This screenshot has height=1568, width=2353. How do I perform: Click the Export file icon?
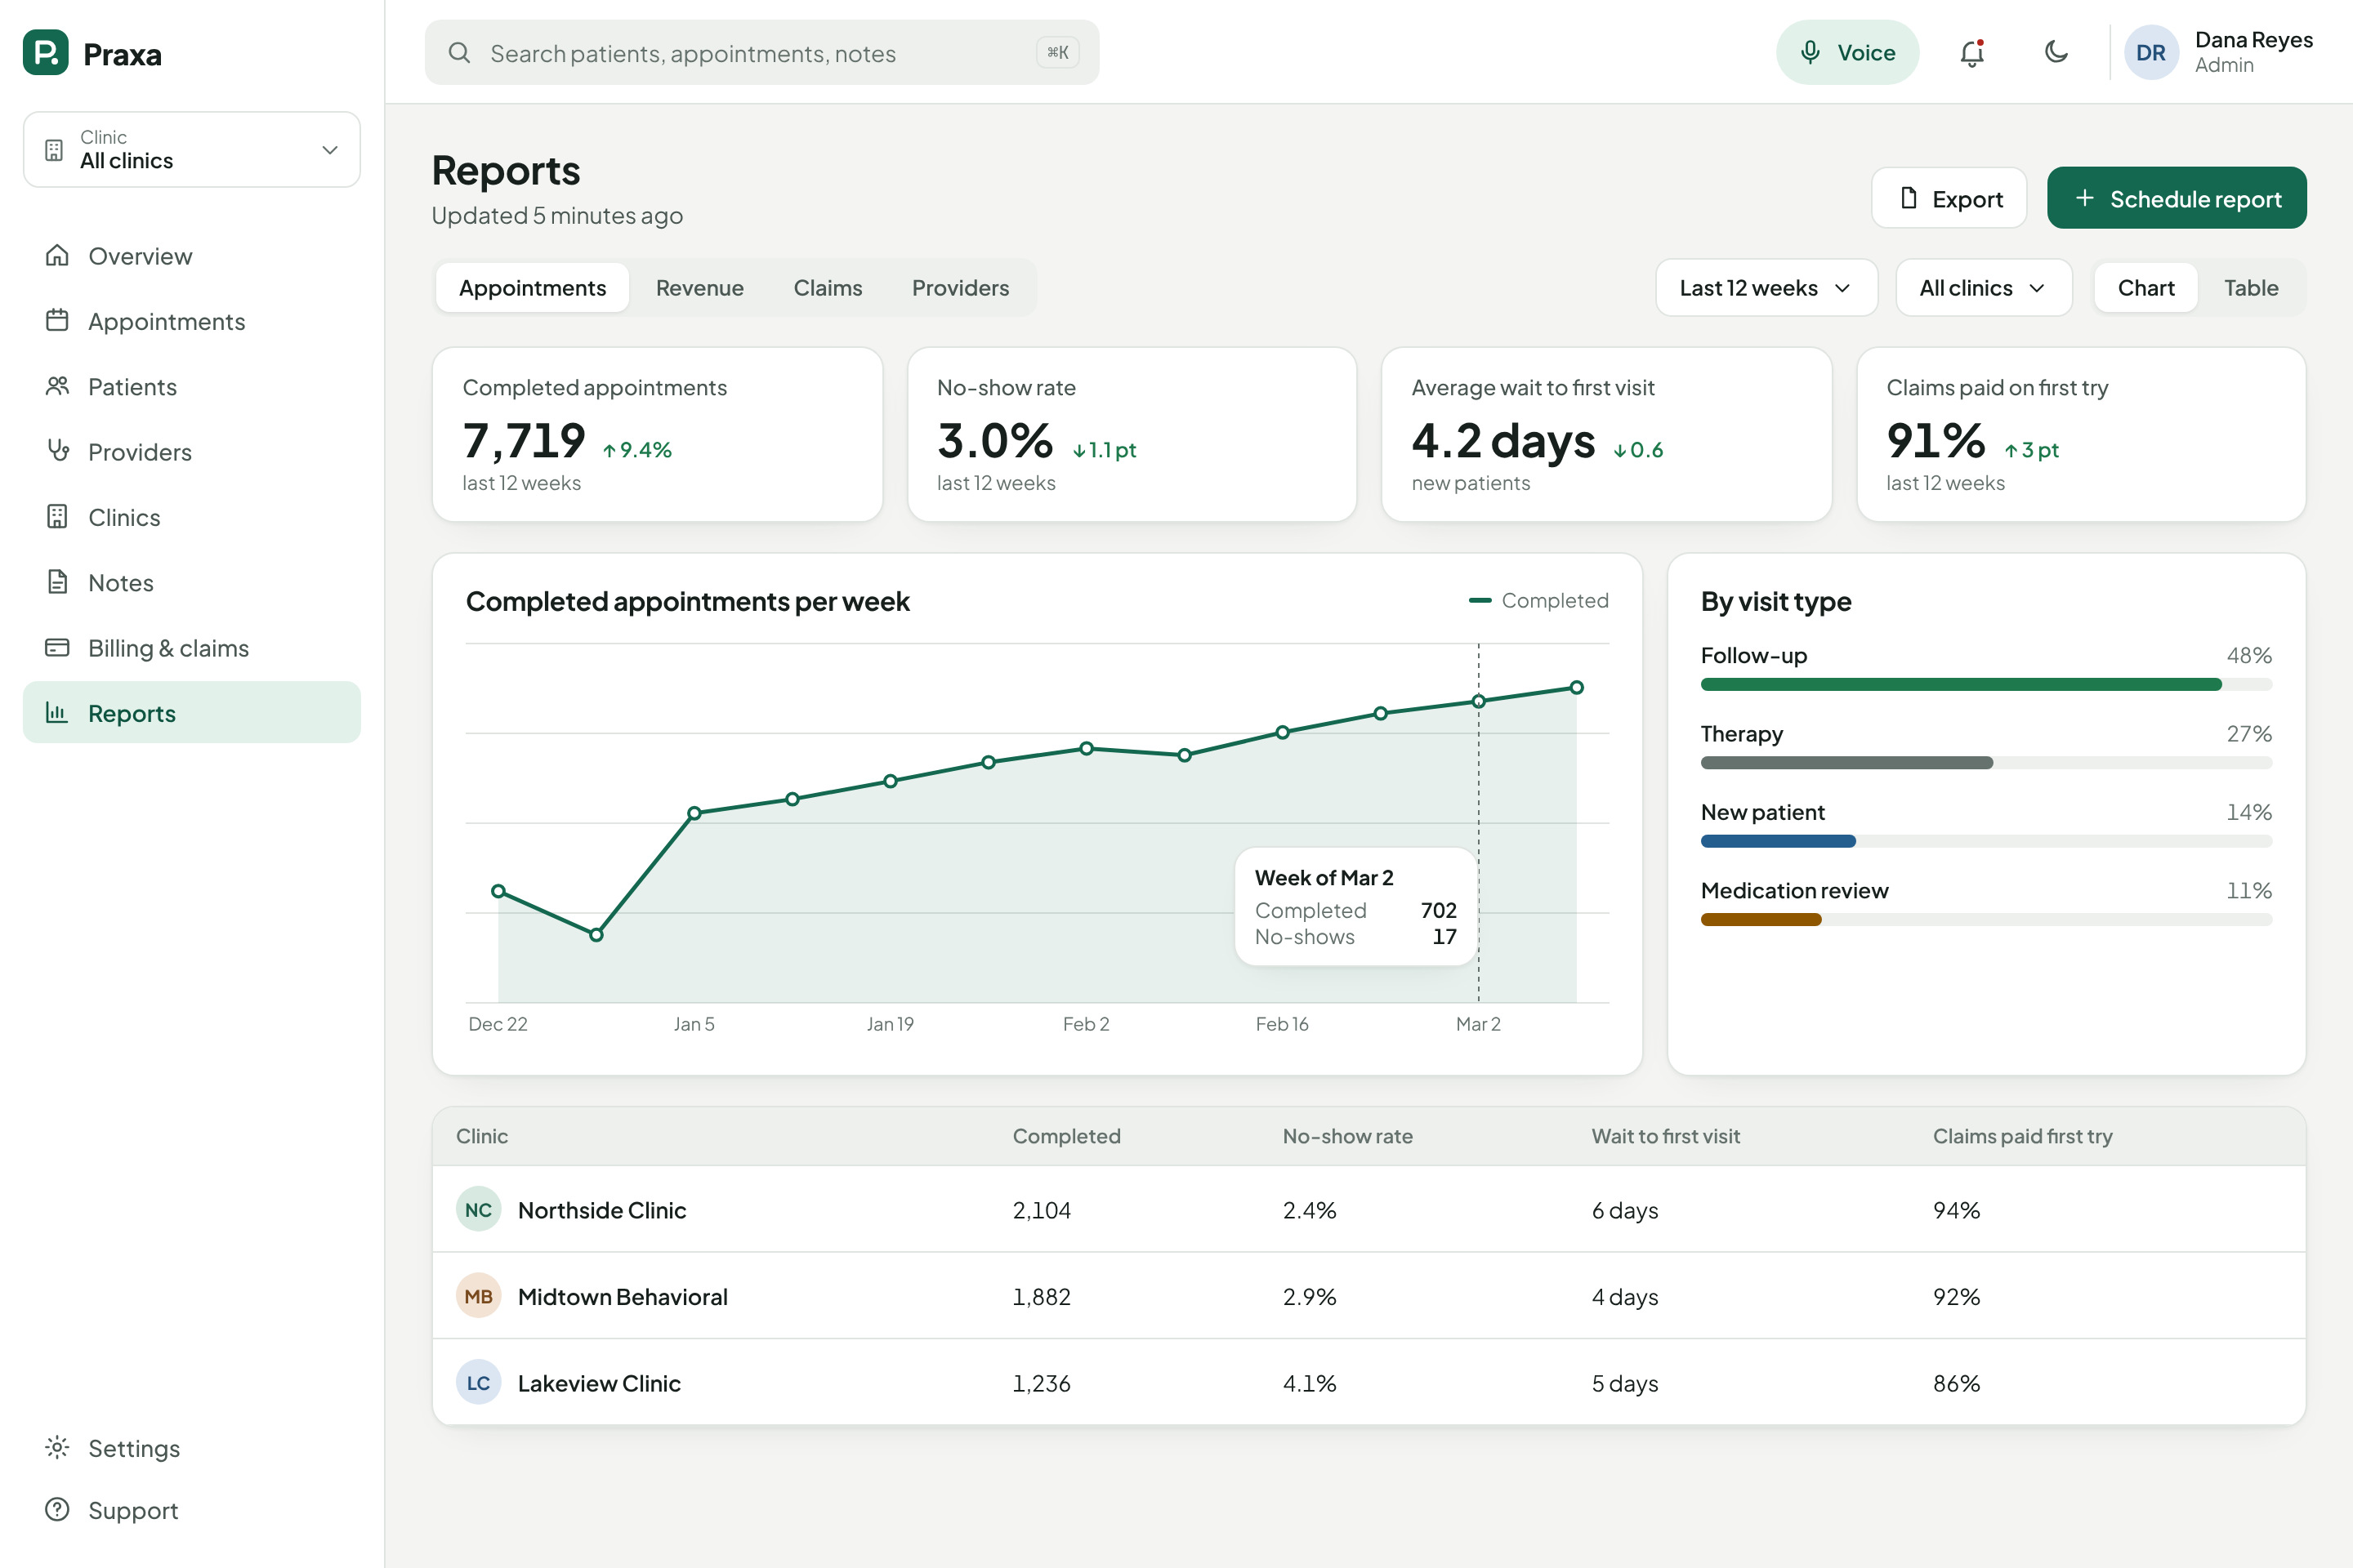point(1909,198)
